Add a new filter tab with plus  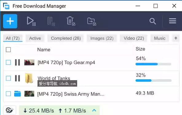coord(176,38)
